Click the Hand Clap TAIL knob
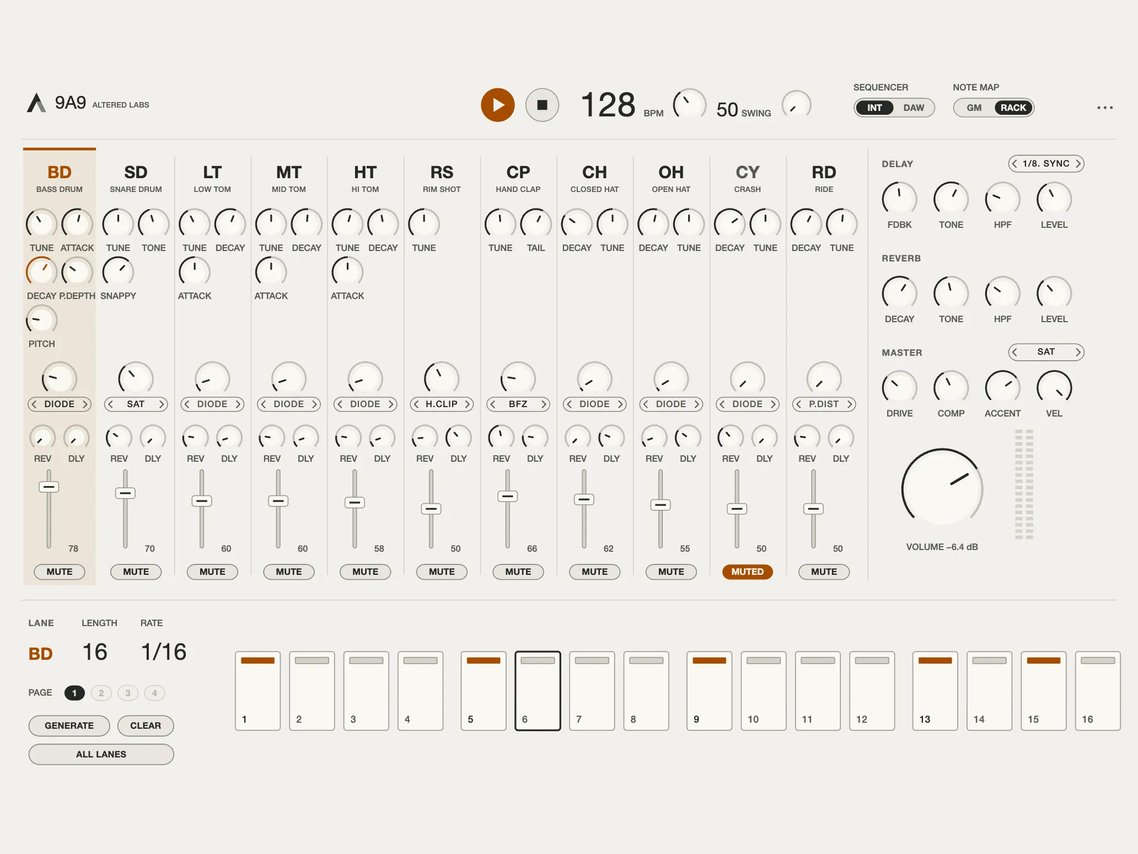The image size is (1138, 854). 535,224
